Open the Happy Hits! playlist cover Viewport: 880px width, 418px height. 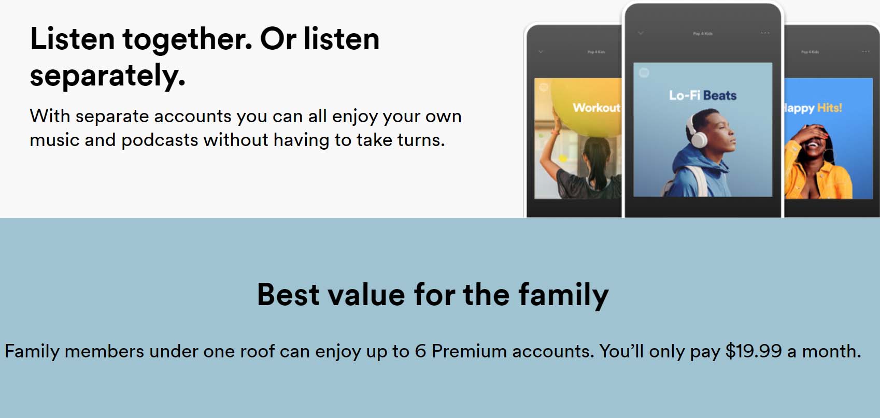829,138
